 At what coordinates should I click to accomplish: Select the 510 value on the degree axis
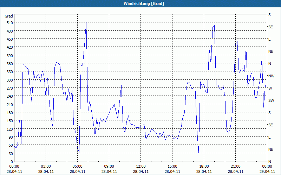pos(10,23)
